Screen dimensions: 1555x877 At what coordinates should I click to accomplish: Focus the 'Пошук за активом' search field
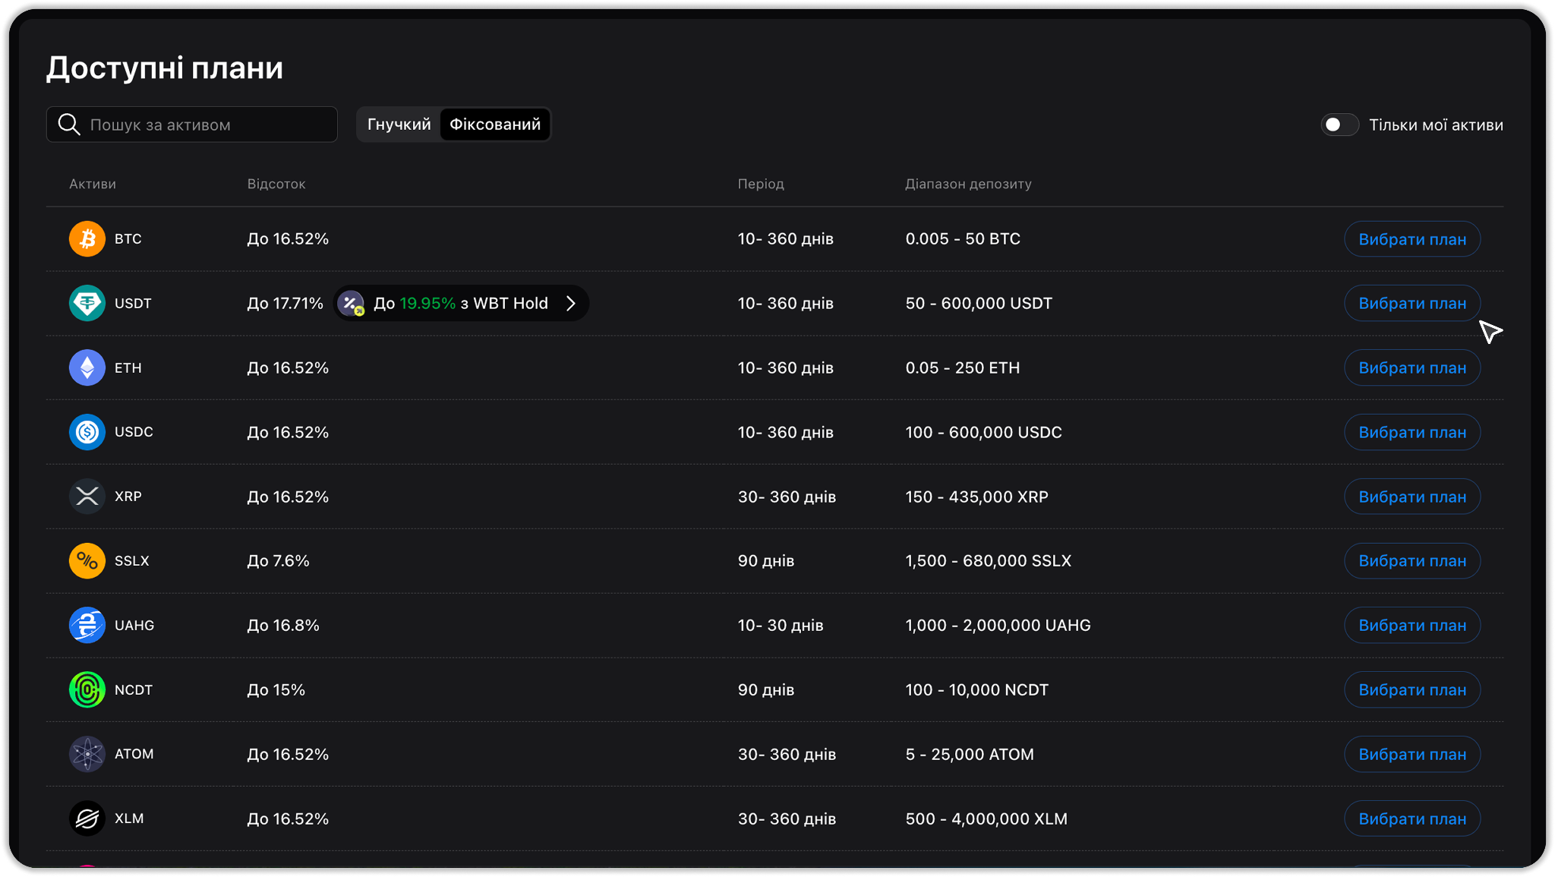click(205, 125)
